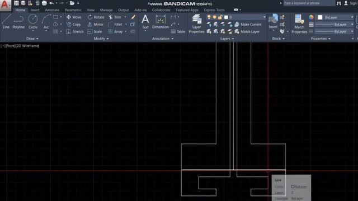Click the Erase pencil icon

(x=133, y=17)
